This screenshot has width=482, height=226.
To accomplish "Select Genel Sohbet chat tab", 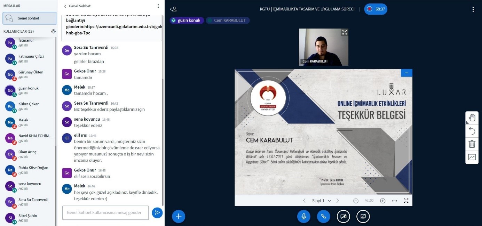I will coord(29,18).
